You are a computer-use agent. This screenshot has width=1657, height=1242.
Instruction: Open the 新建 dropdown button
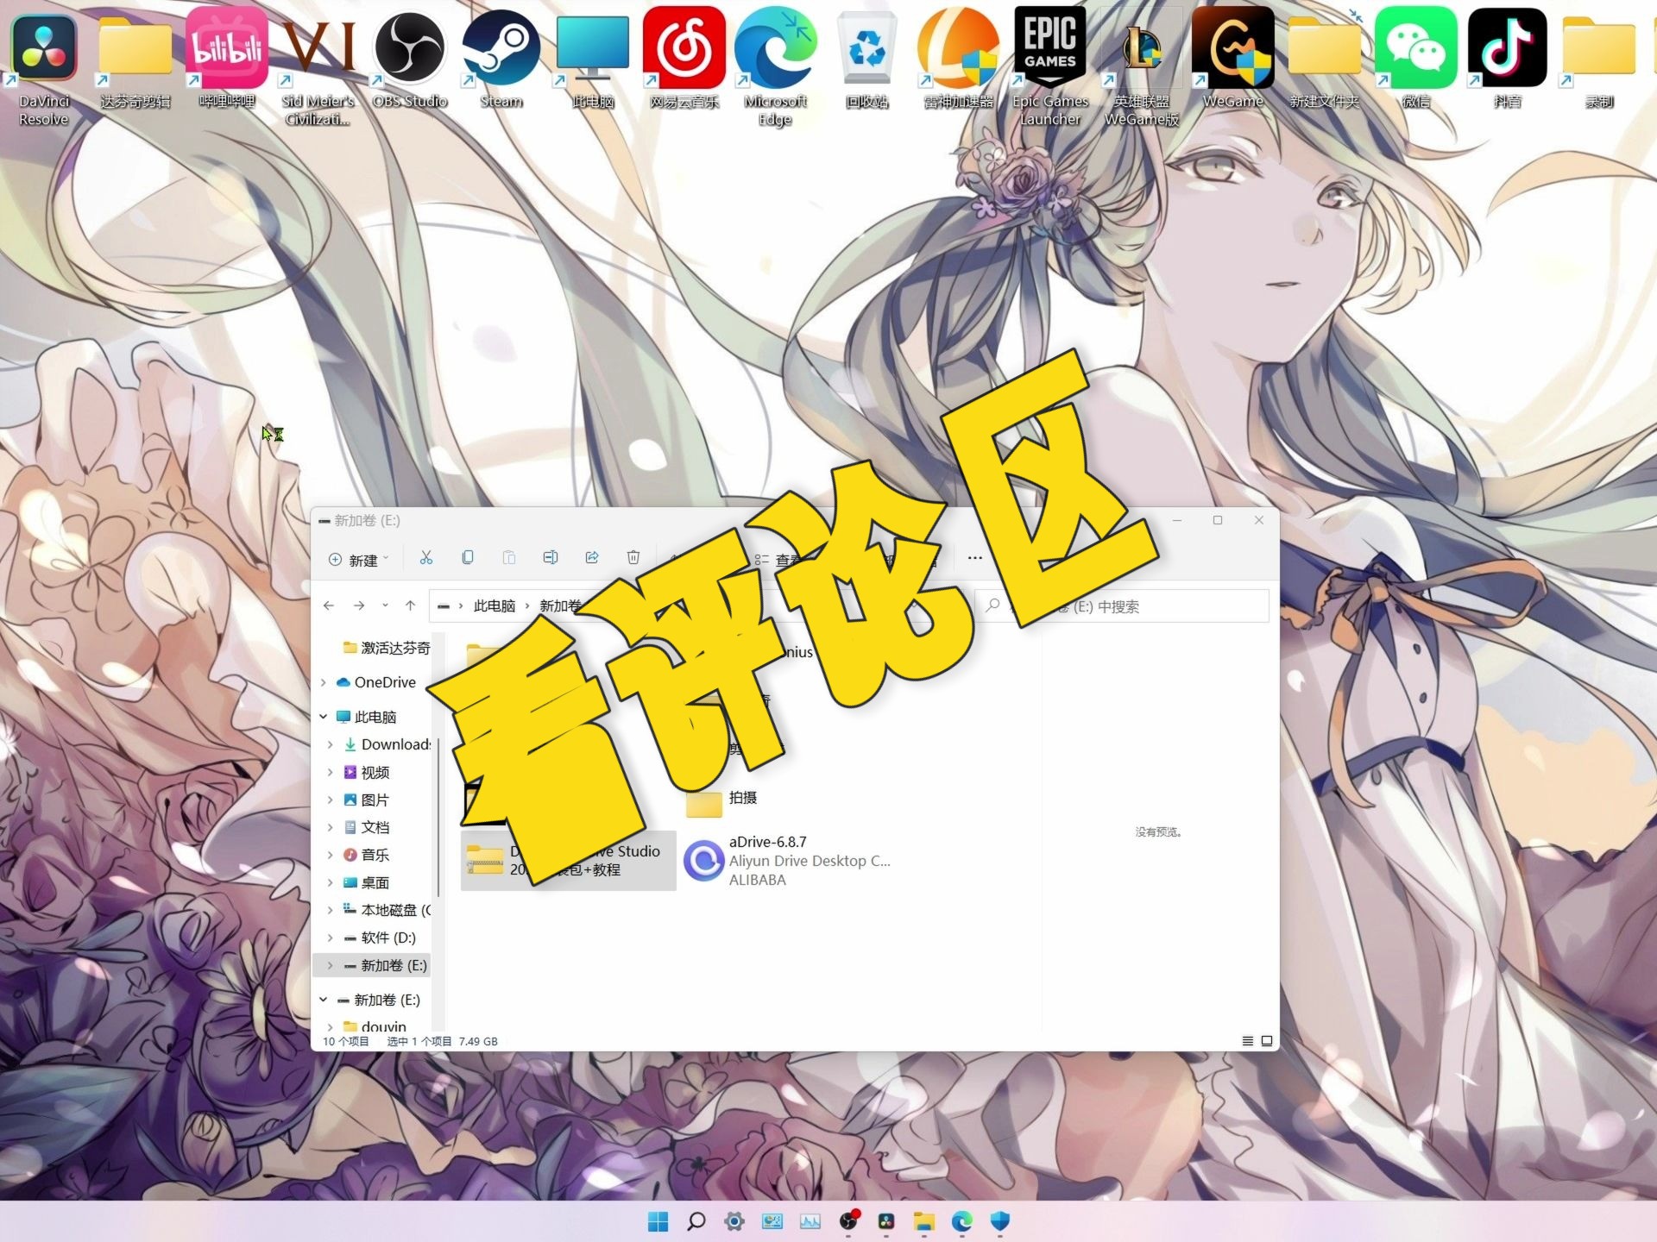point(359,560)
